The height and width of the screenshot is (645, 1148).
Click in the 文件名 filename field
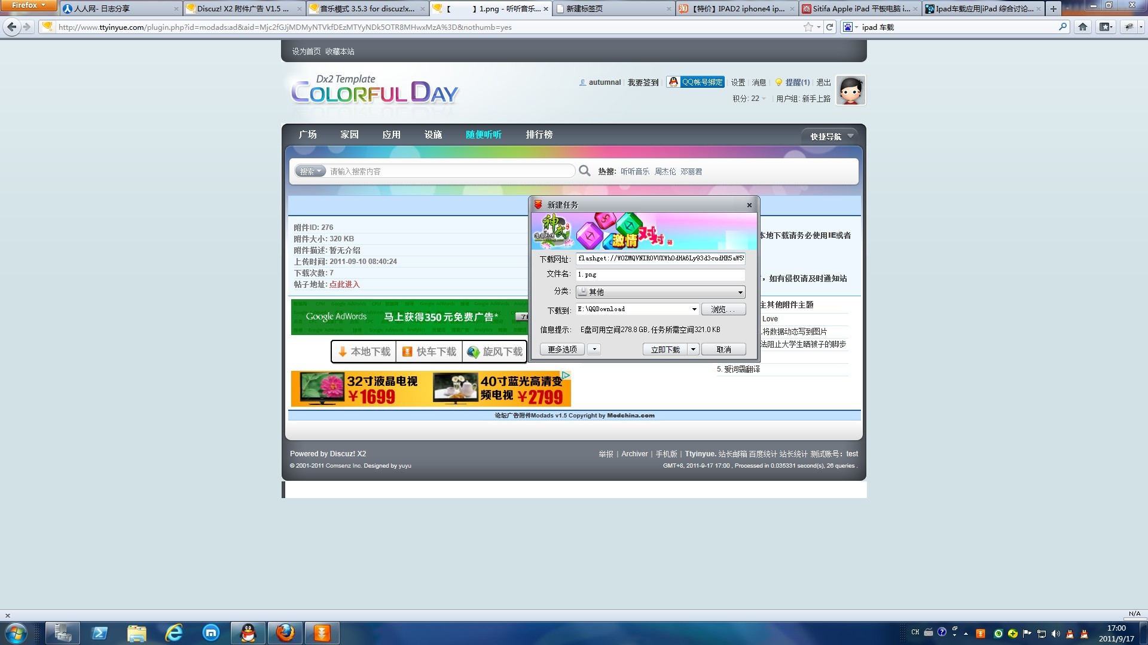click(x=661, y=275)
